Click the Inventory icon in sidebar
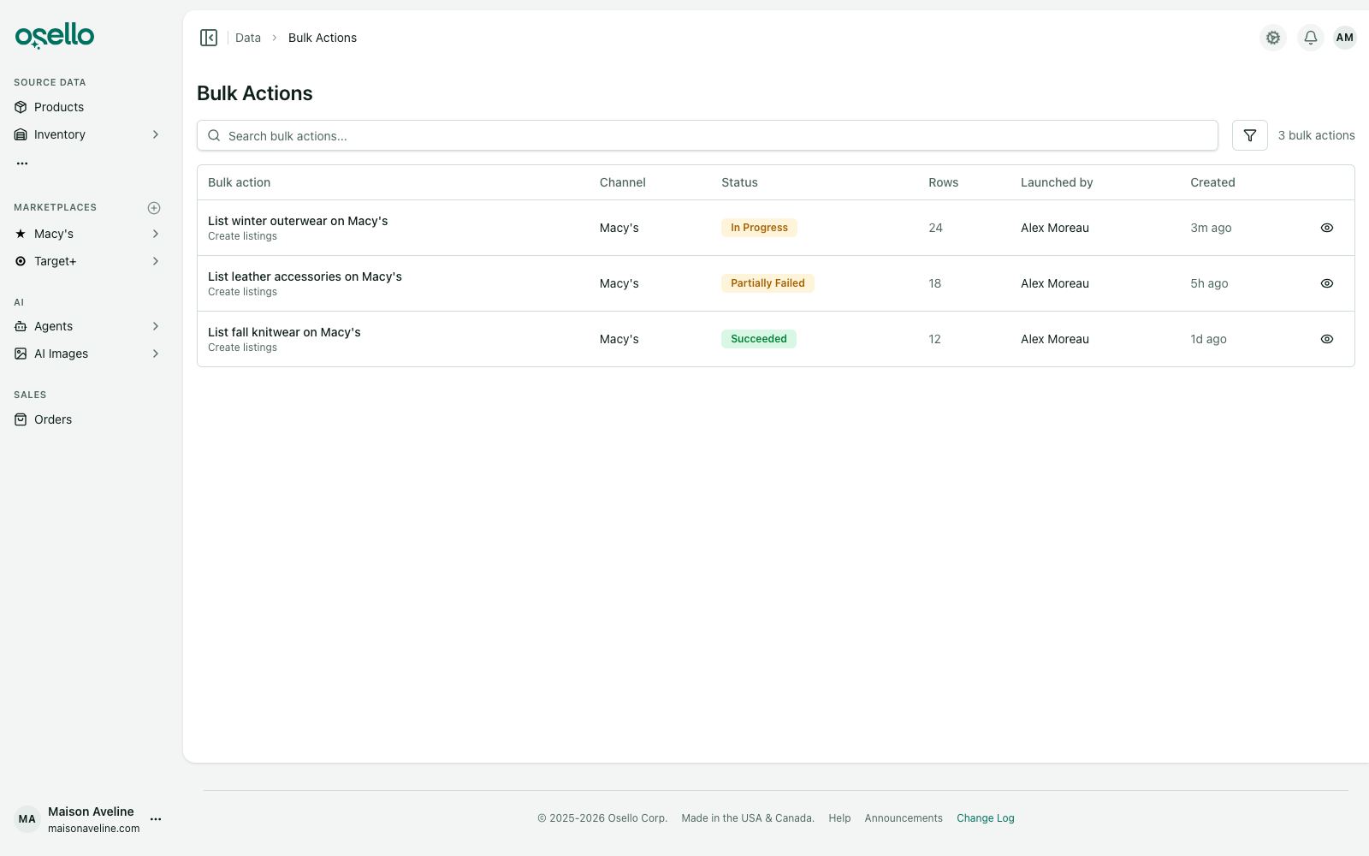This screenshot has width=1369, height=856. pos(21,134)
